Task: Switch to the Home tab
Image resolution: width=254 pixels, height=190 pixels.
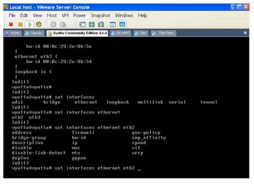Action: pyautogui.click(x=13, y=33)
